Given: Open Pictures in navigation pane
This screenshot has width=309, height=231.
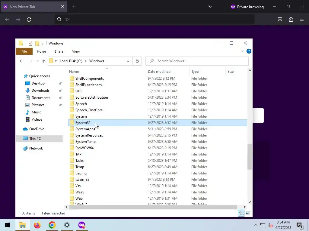Looking at the screenshot, I should 38,105.
